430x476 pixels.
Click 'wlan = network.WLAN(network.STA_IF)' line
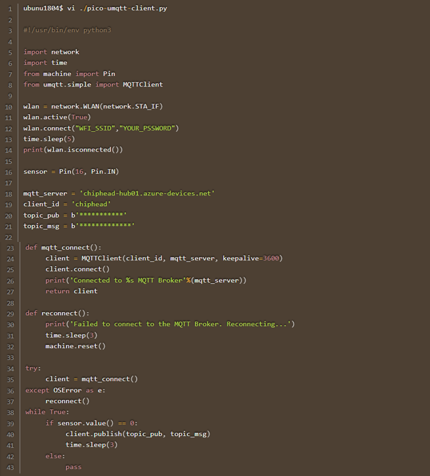click(x=93, y=106)
